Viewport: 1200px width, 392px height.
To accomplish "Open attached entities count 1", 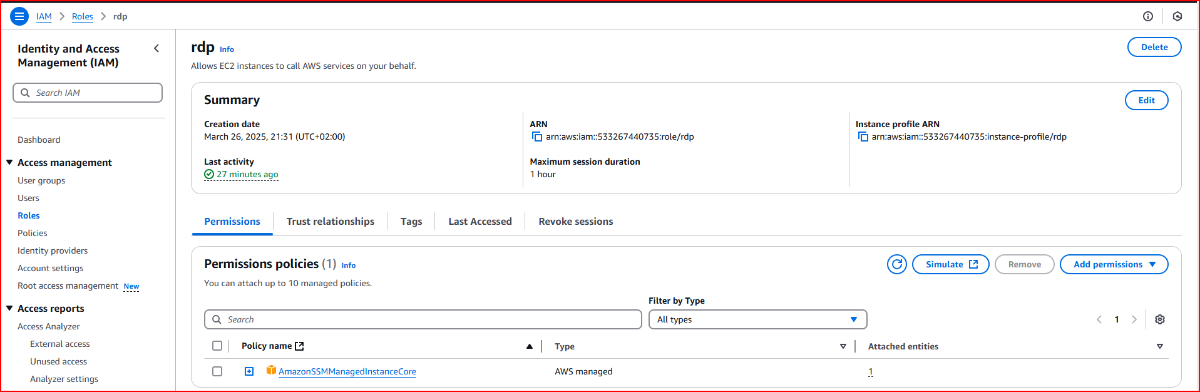I will pyautogui.click(x=870, y=371).
